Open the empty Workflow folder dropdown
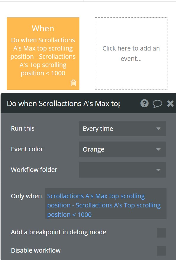 click(x=122, y=170)
